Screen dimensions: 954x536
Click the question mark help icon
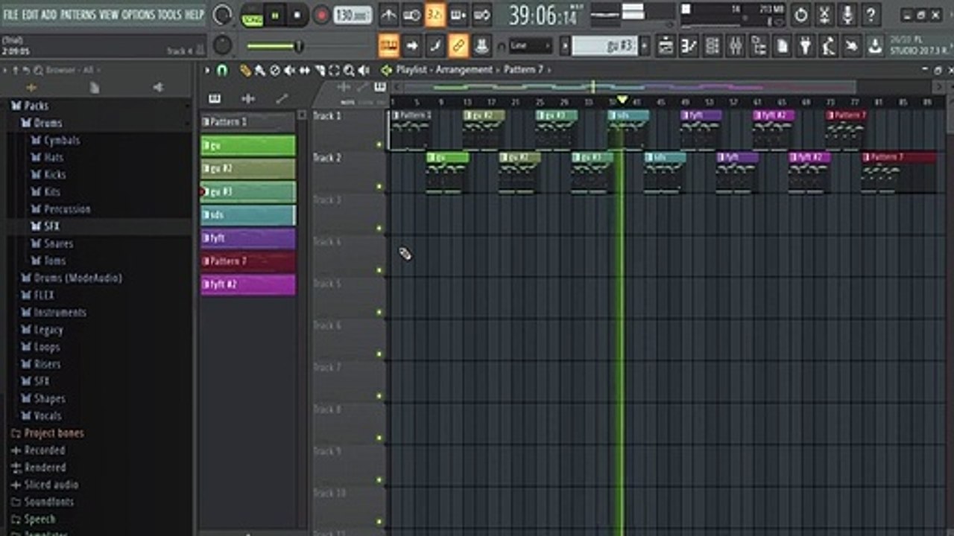pos(871,15)
